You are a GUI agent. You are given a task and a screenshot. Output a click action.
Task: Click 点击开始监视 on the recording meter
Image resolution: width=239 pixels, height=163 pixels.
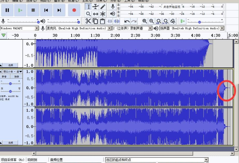pos(172,7)
